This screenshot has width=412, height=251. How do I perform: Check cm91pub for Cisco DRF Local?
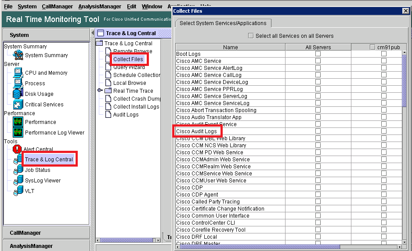pyautogui.click(x=384, y=236)
